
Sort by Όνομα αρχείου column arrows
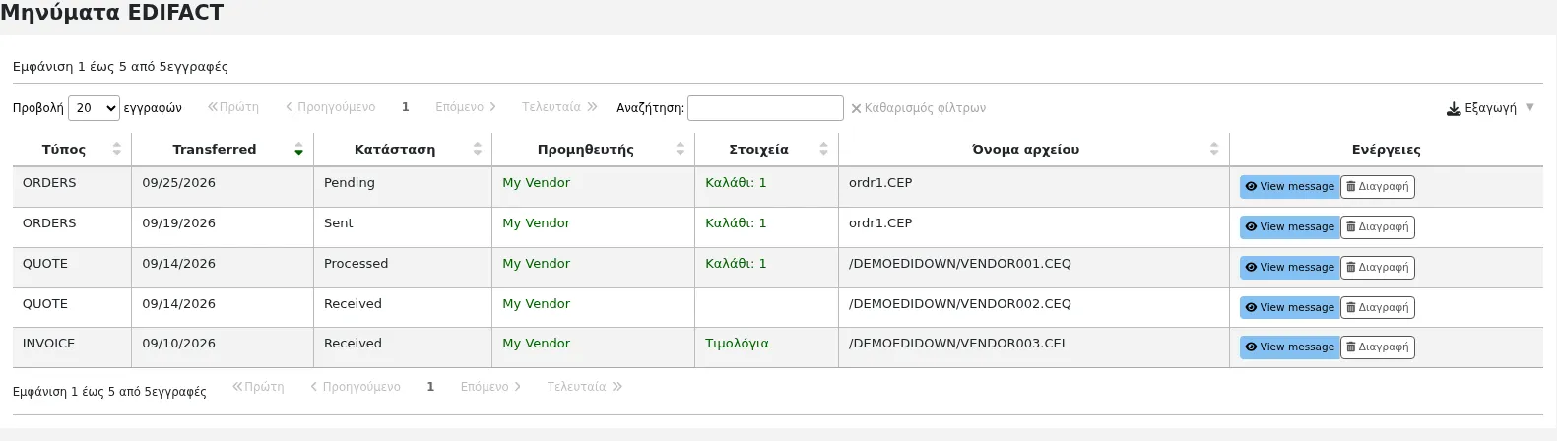click(x=1214, y=149)
